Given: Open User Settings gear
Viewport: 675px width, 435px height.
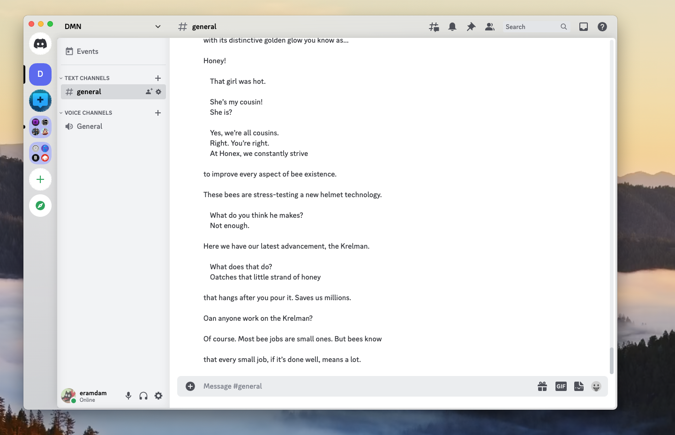Looking at the screenshot, I should (158, 396).
